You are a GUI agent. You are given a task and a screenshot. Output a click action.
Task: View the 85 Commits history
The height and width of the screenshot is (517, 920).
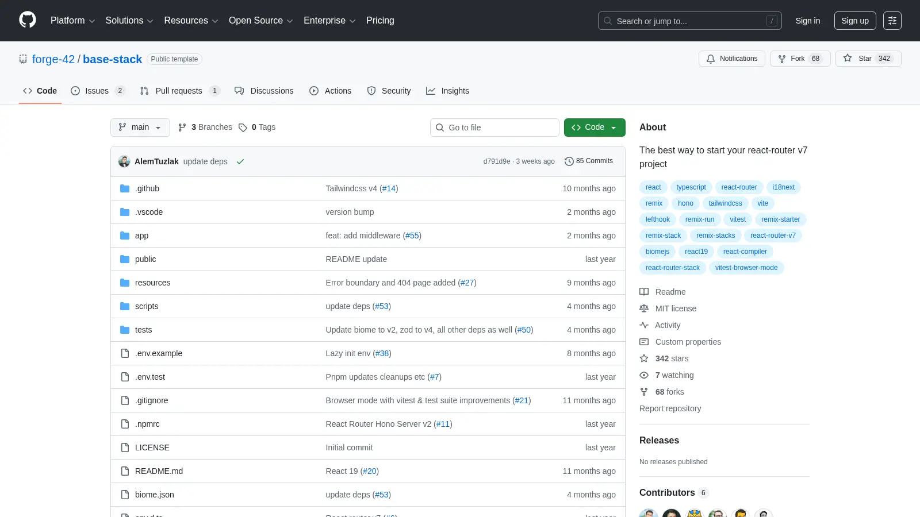pyautogui.click(x=589, y=161)
